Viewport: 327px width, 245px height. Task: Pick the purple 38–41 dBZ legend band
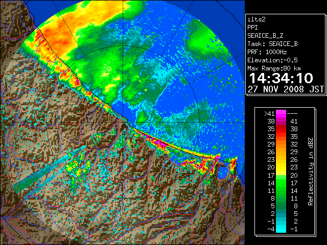[281, 121]
